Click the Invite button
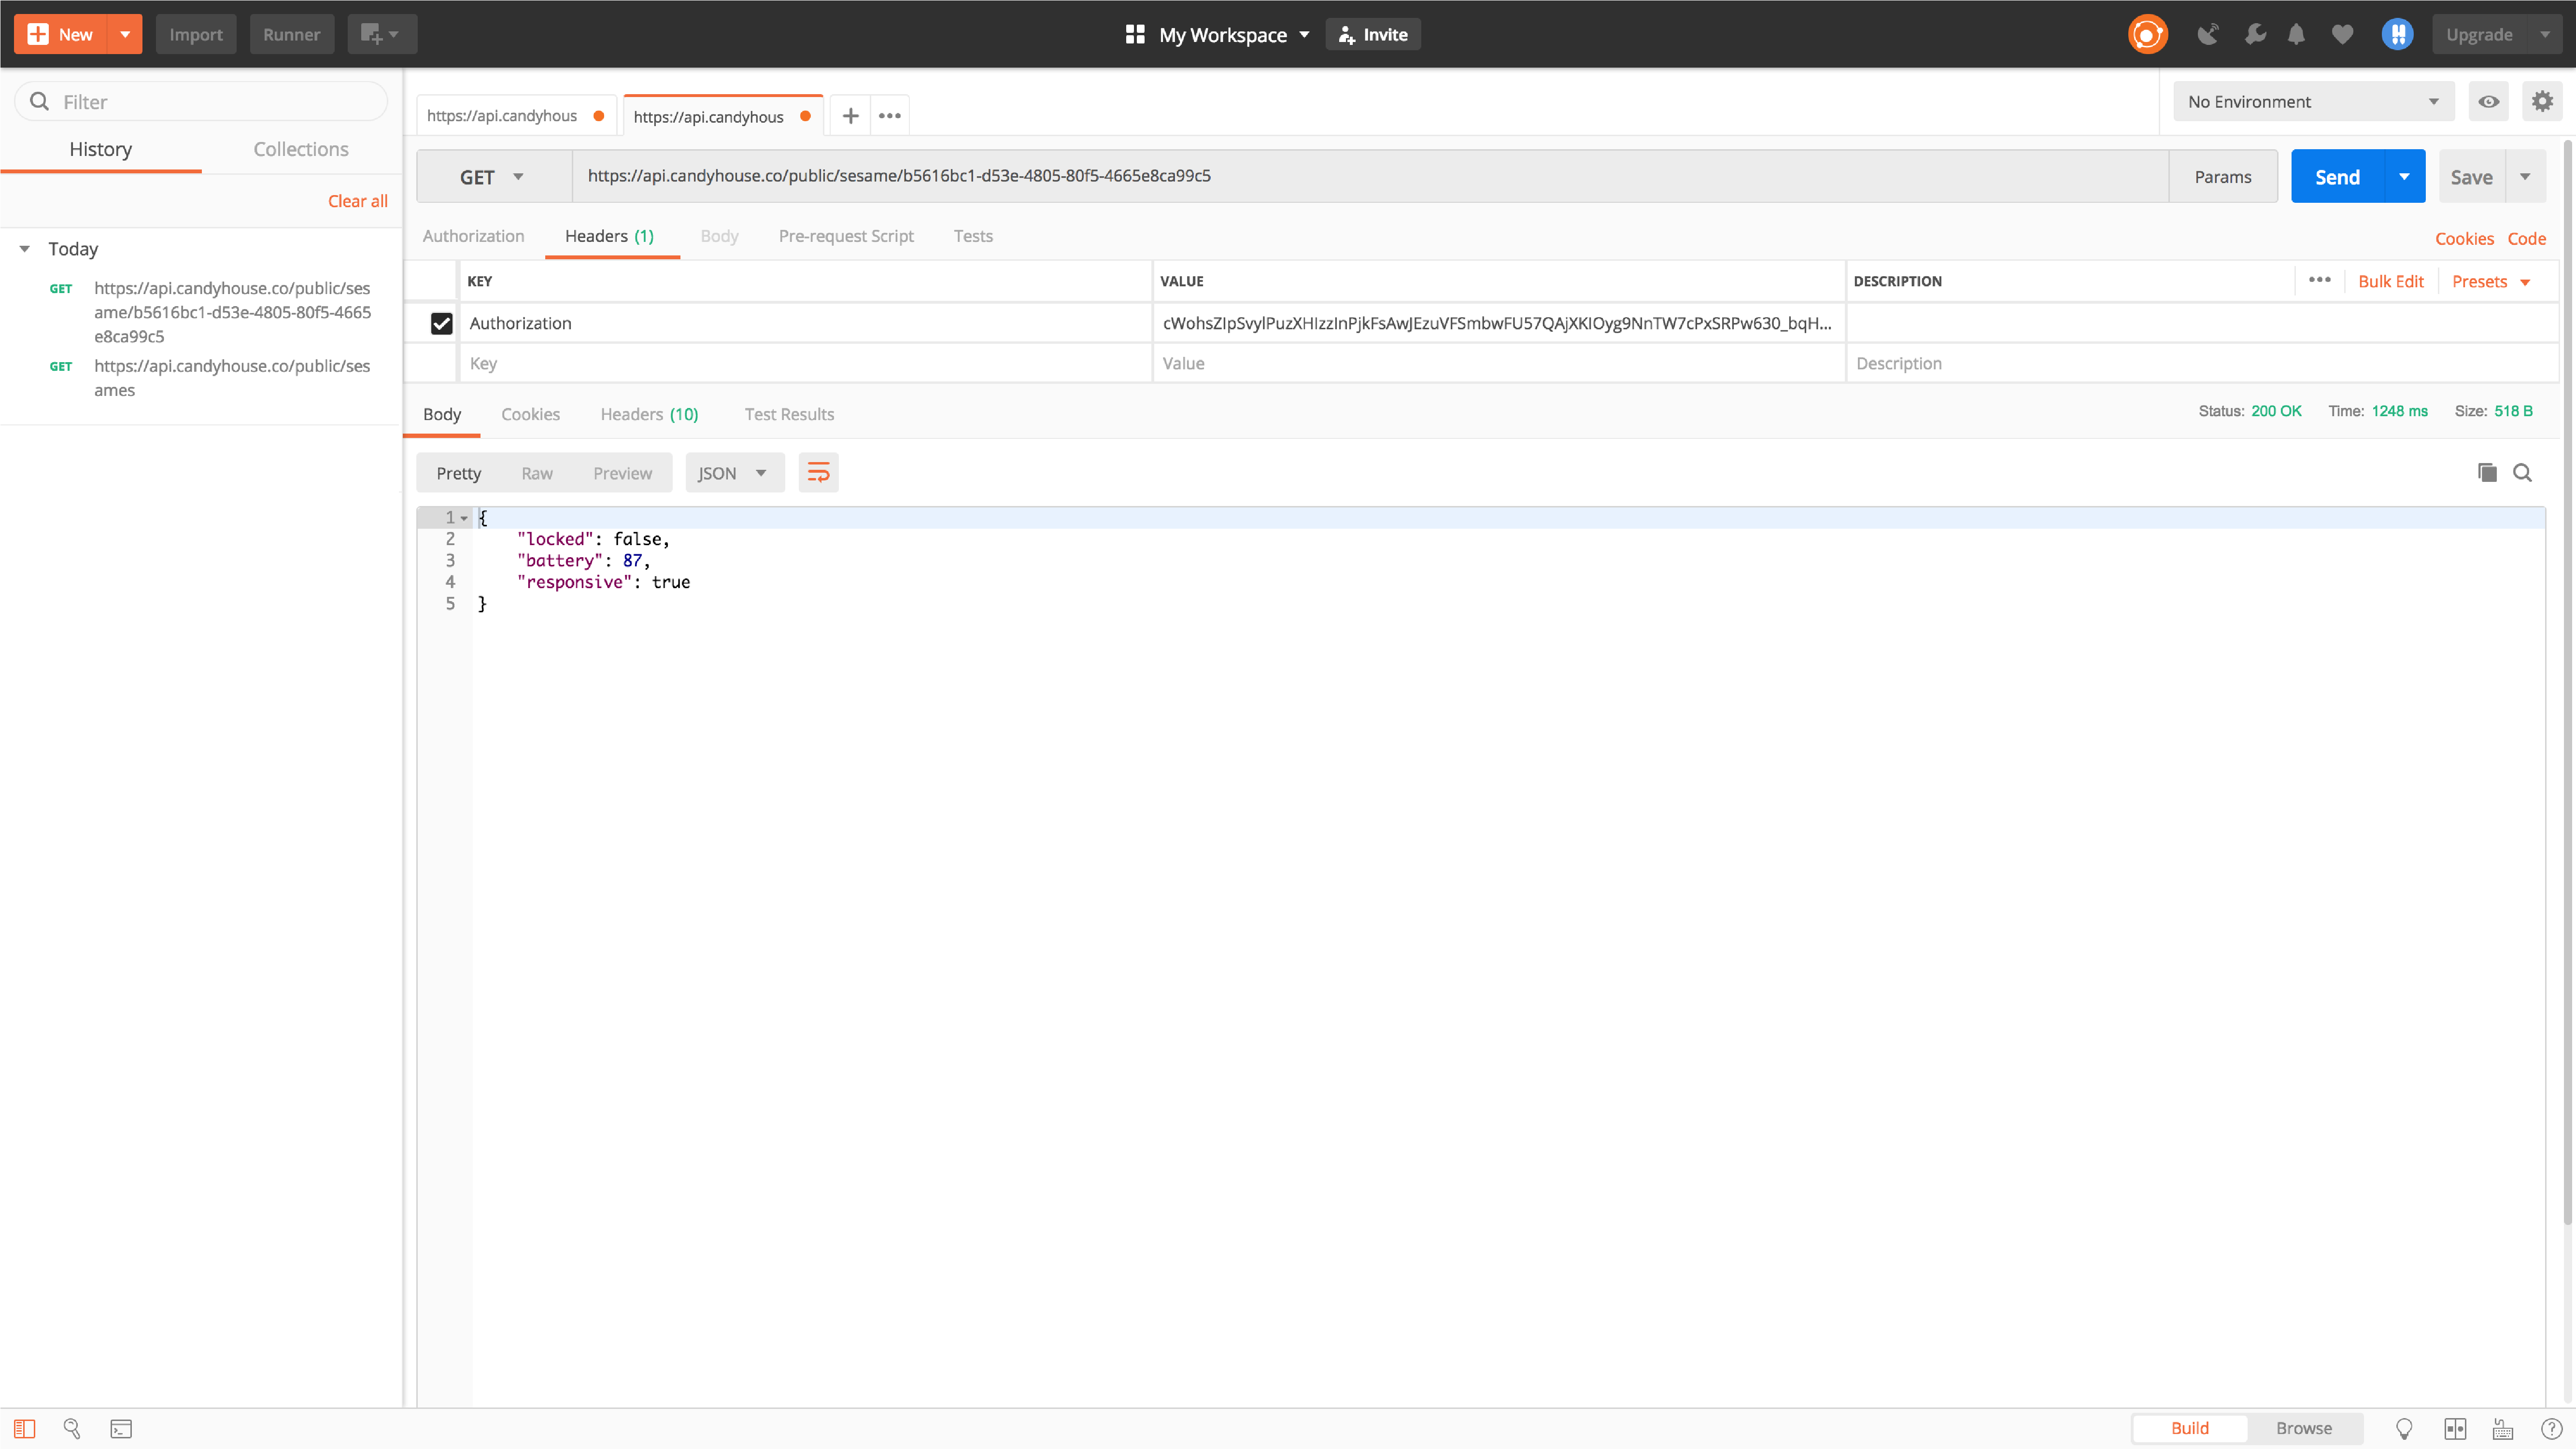The image size is (2576, 1449). click(1373, 34)
